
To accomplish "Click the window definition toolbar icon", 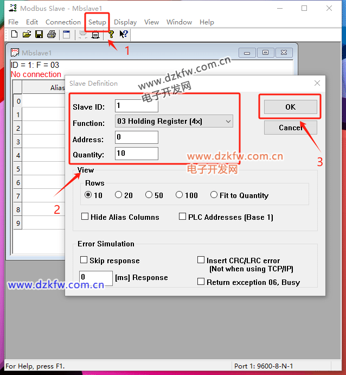I will tap(67, 35).
